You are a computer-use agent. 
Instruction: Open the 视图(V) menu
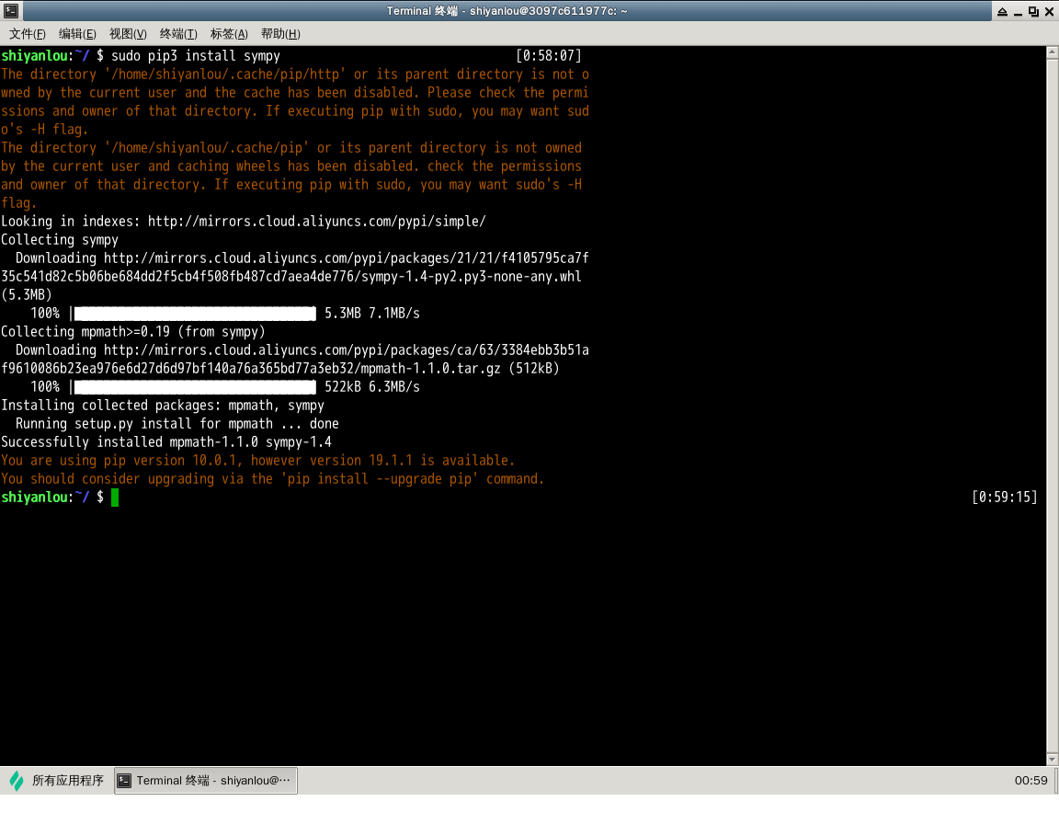[x=128, y=34]
